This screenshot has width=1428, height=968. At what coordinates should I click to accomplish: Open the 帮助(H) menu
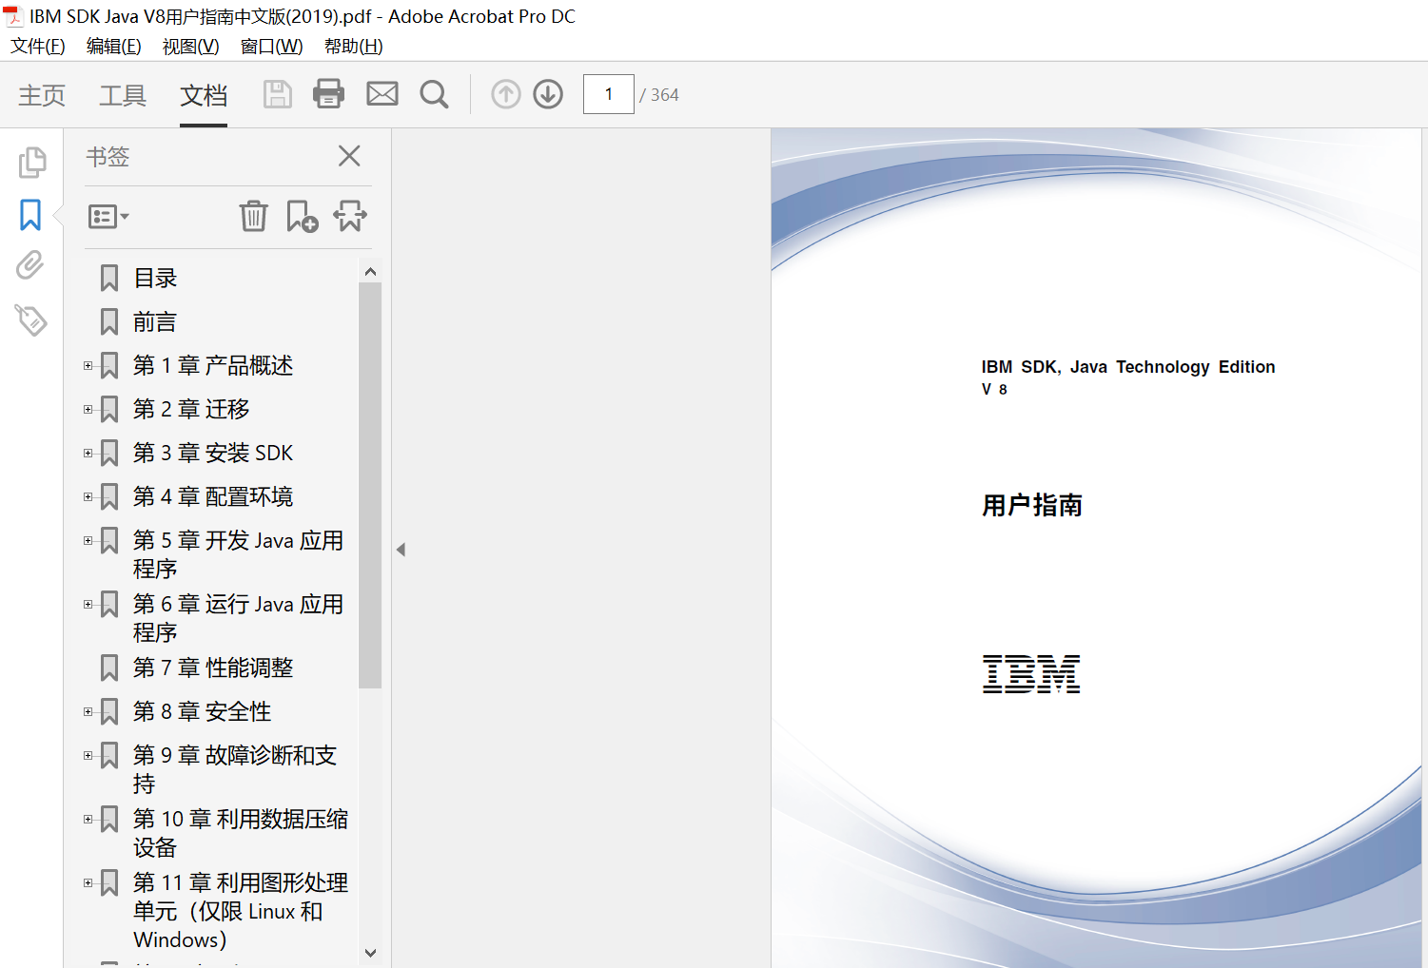(x=354, y=47)
